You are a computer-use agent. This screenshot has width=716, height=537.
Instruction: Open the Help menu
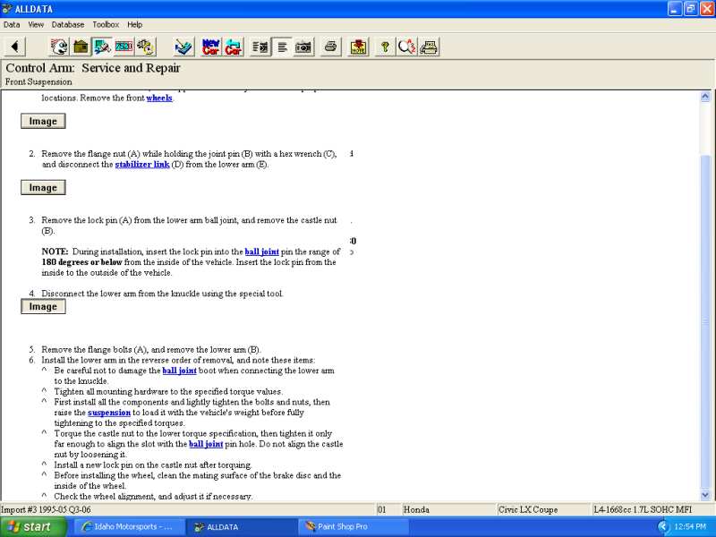click(x=135, y=24)
